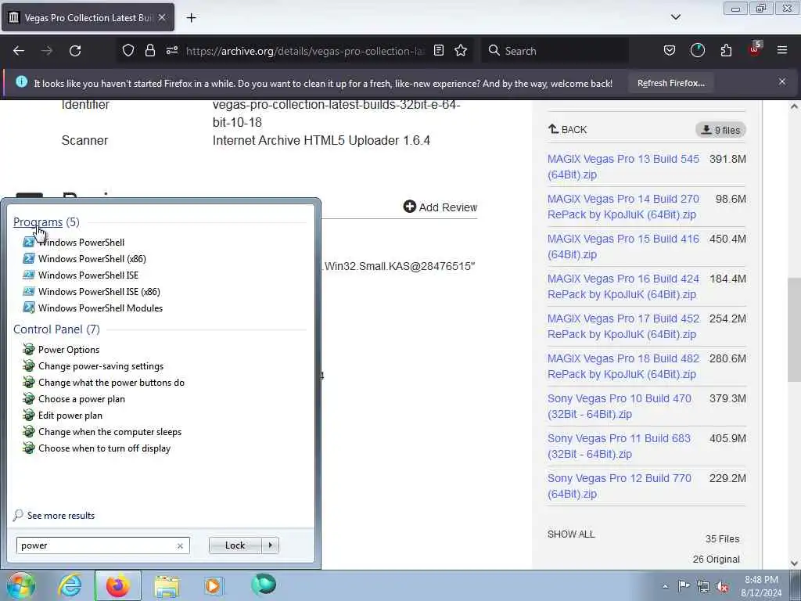
Task: Download MAGIX Vegas Pro 18 Build 482 zip
Action: 623,366
